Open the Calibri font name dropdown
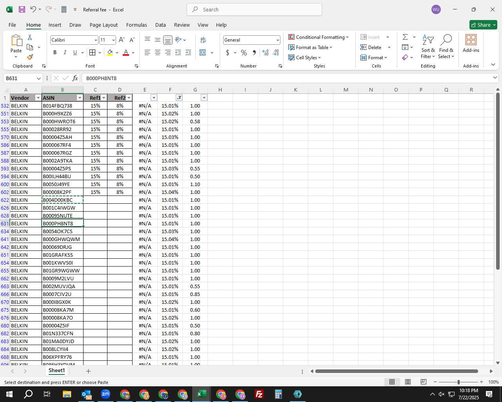The image size is (502, 402). pos(96,40)
